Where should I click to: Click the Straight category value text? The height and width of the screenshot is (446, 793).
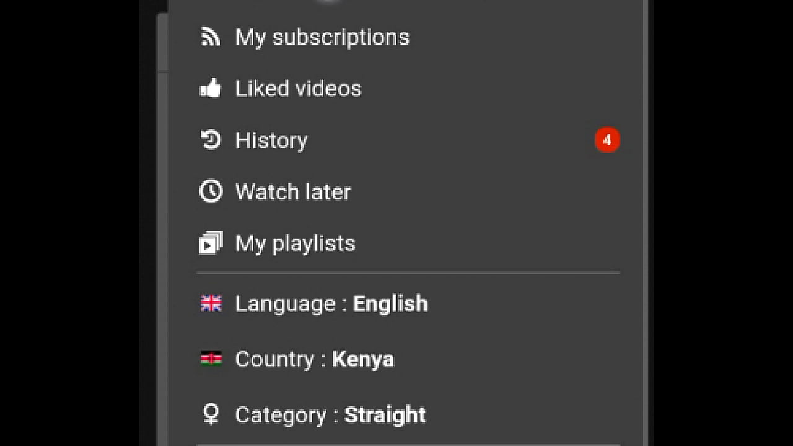pos(385,414)
